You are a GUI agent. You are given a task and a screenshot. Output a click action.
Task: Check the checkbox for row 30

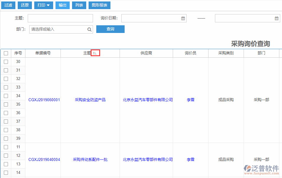(x=6, y=61)
